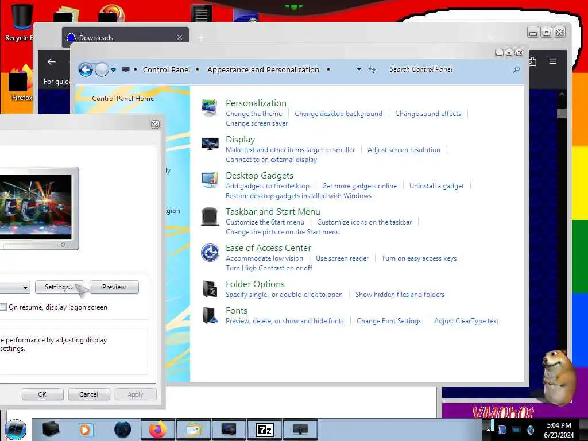Screen dimensions: 588x441
Task: Click Get more gadgets online
Action: coord(359,186)
